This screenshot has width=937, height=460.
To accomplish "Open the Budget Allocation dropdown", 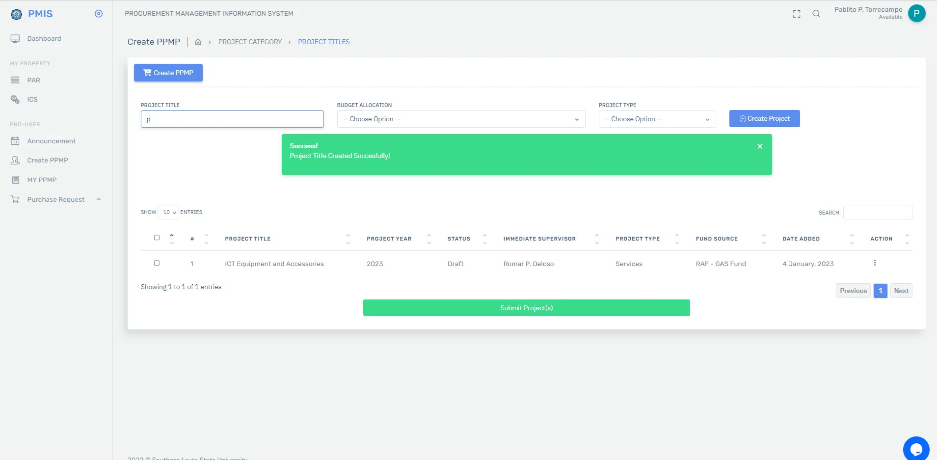I will click(461, 119).
